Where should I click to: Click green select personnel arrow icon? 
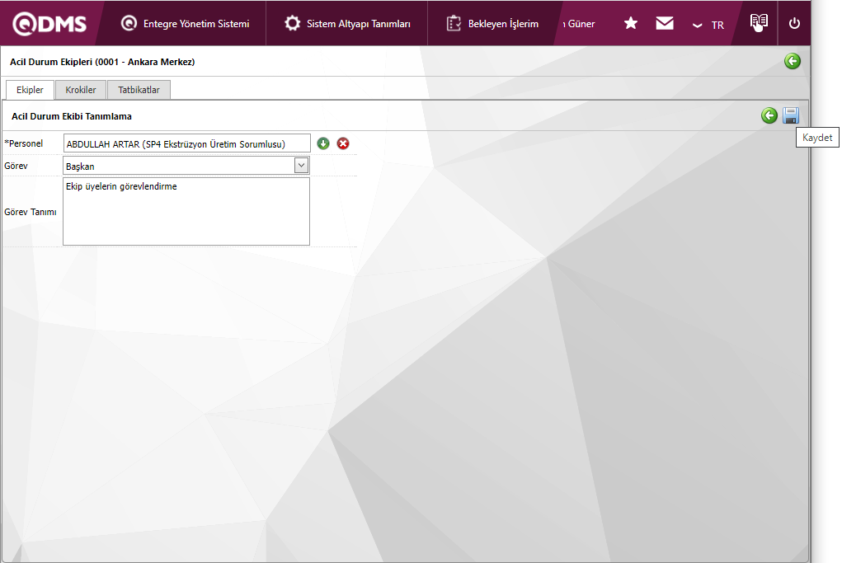click(323, 143)
